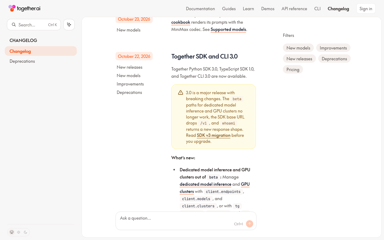The height and width of the screenshot is (240, 384).
Task: Switch to dark theme moon icon
Action: click(25, 232)
